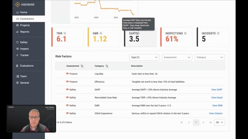Open the Assessment filter dropdown
248x139 pixels.
click(177, 58)
